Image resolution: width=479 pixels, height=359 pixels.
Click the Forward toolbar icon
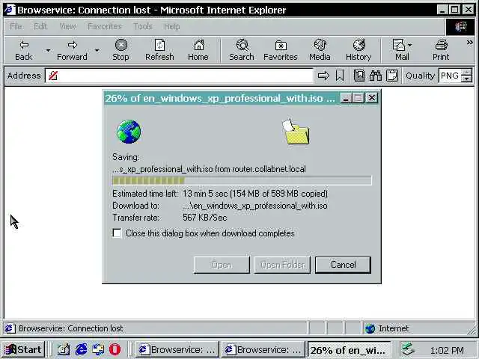pyautogui.click(x=72, y=50)
